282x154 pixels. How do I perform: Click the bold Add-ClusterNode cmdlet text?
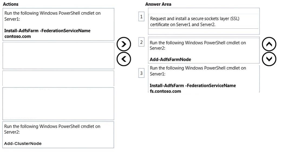(23, 143)
